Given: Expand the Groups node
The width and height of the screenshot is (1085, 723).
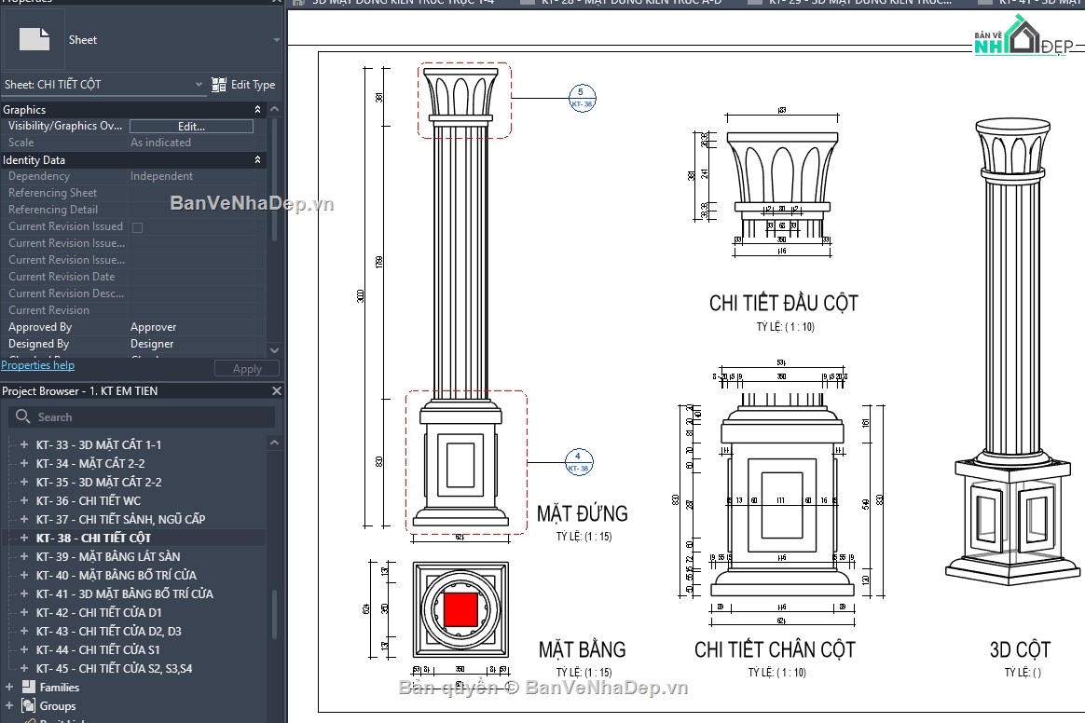Looking at the screenshot, I should tap(9, 705).
